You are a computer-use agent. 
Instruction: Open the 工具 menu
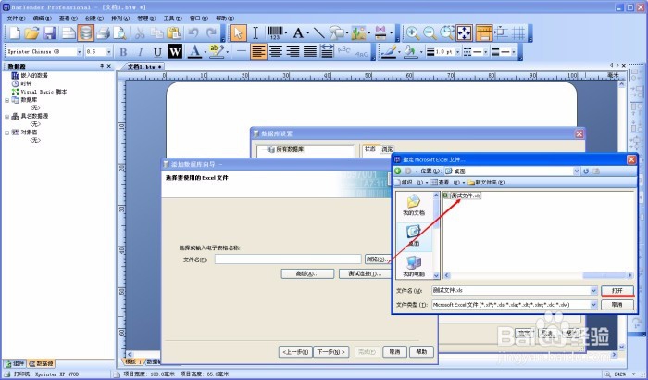(172, 19)
